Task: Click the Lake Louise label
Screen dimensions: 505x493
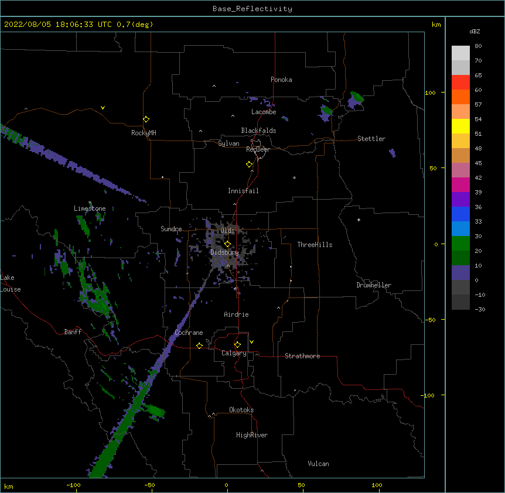Action: 11,283
